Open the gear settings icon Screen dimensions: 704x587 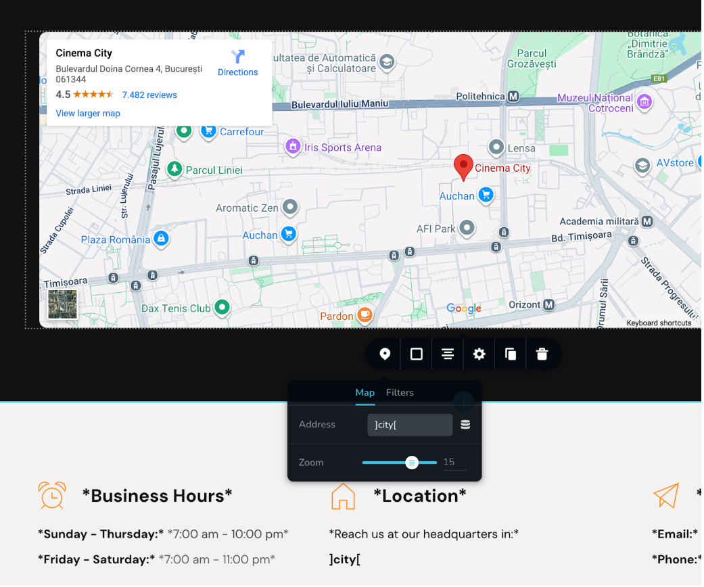point(479,354)
